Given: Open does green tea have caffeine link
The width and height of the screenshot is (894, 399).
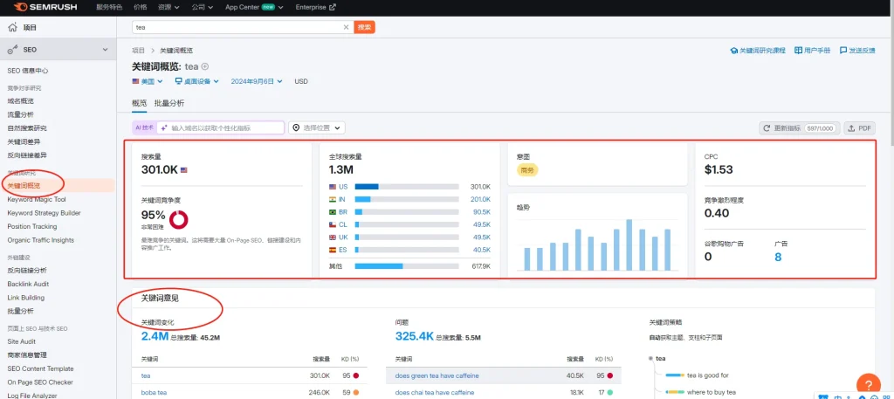Looking at the screenshot, I should click(x=437, y=375).
